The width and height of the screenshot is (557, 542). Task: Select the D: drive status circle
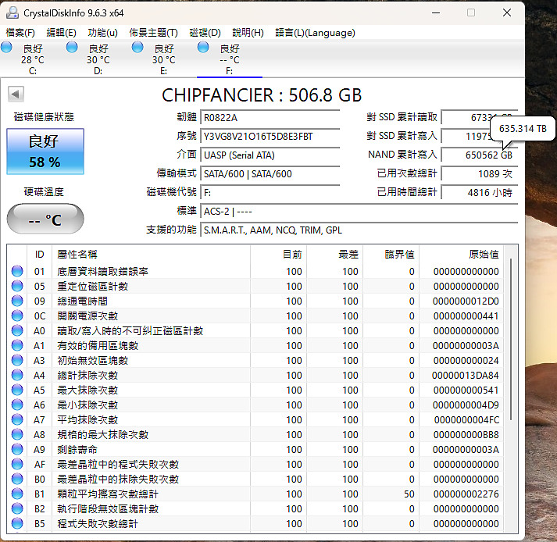(x=72, y=47)
